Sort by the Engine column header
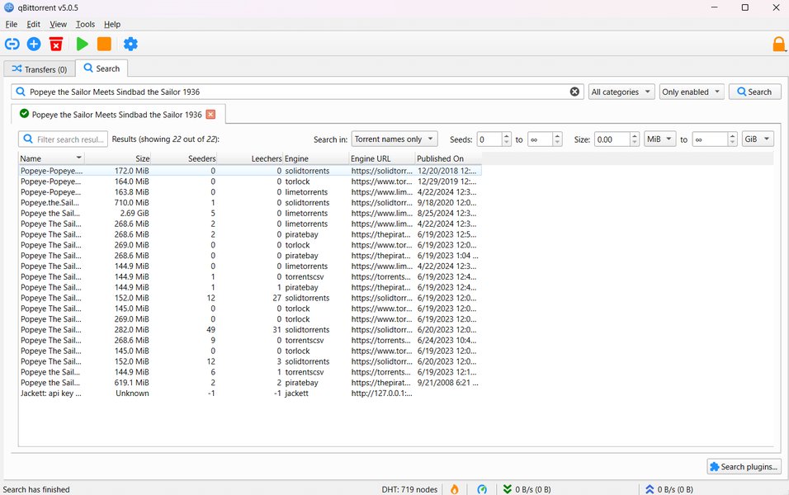Image resolution: width=789 pixels, height=495 pixels. point(316,158)
